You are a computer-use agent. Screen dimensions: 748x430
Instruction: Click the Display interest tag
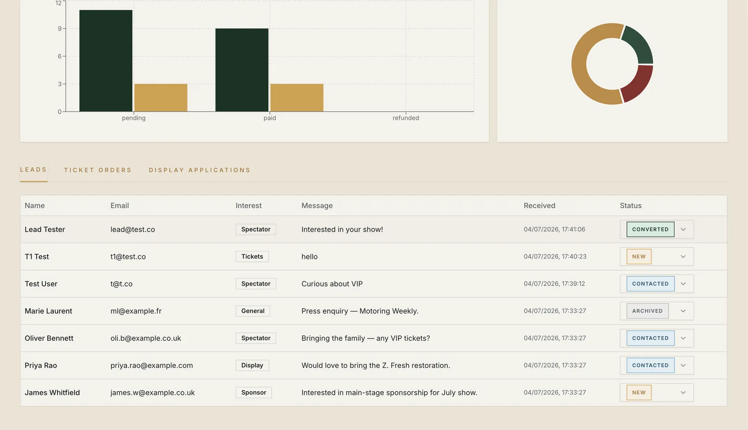tap(252, 365)
